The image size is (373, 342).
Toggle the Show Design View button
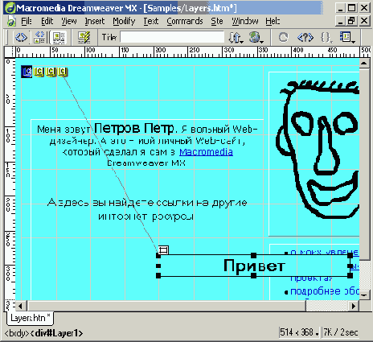[59, 37]
